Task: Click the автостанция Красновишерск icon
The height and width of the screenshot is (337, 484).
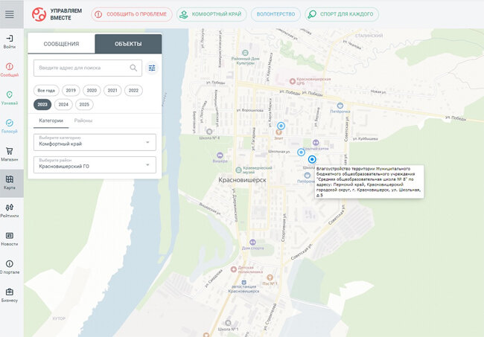Action: click(x=243, y=282)
